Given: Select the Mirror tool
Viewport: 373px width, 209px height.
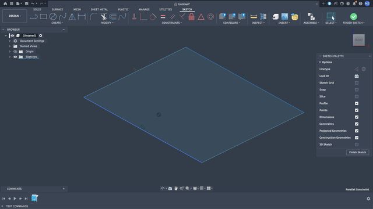Looking at the screenshot, I should point(72,17).
